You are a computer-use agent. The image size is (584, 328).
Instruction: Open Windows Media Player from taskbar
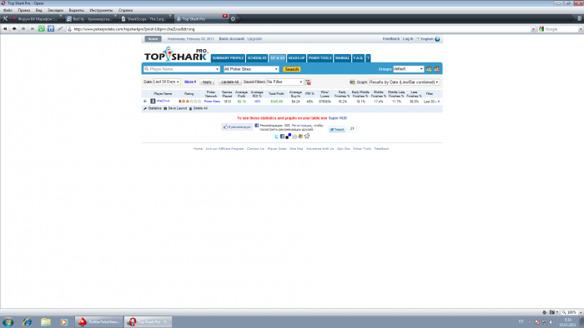click(x=63, y=321)
